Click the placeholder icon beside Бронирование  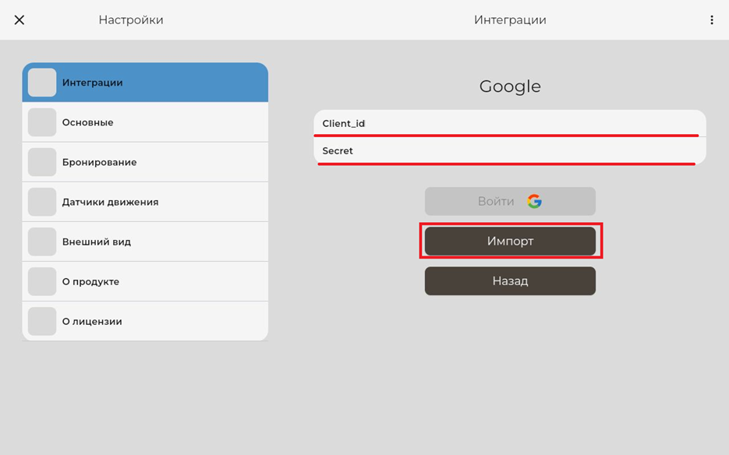point(42,162)
